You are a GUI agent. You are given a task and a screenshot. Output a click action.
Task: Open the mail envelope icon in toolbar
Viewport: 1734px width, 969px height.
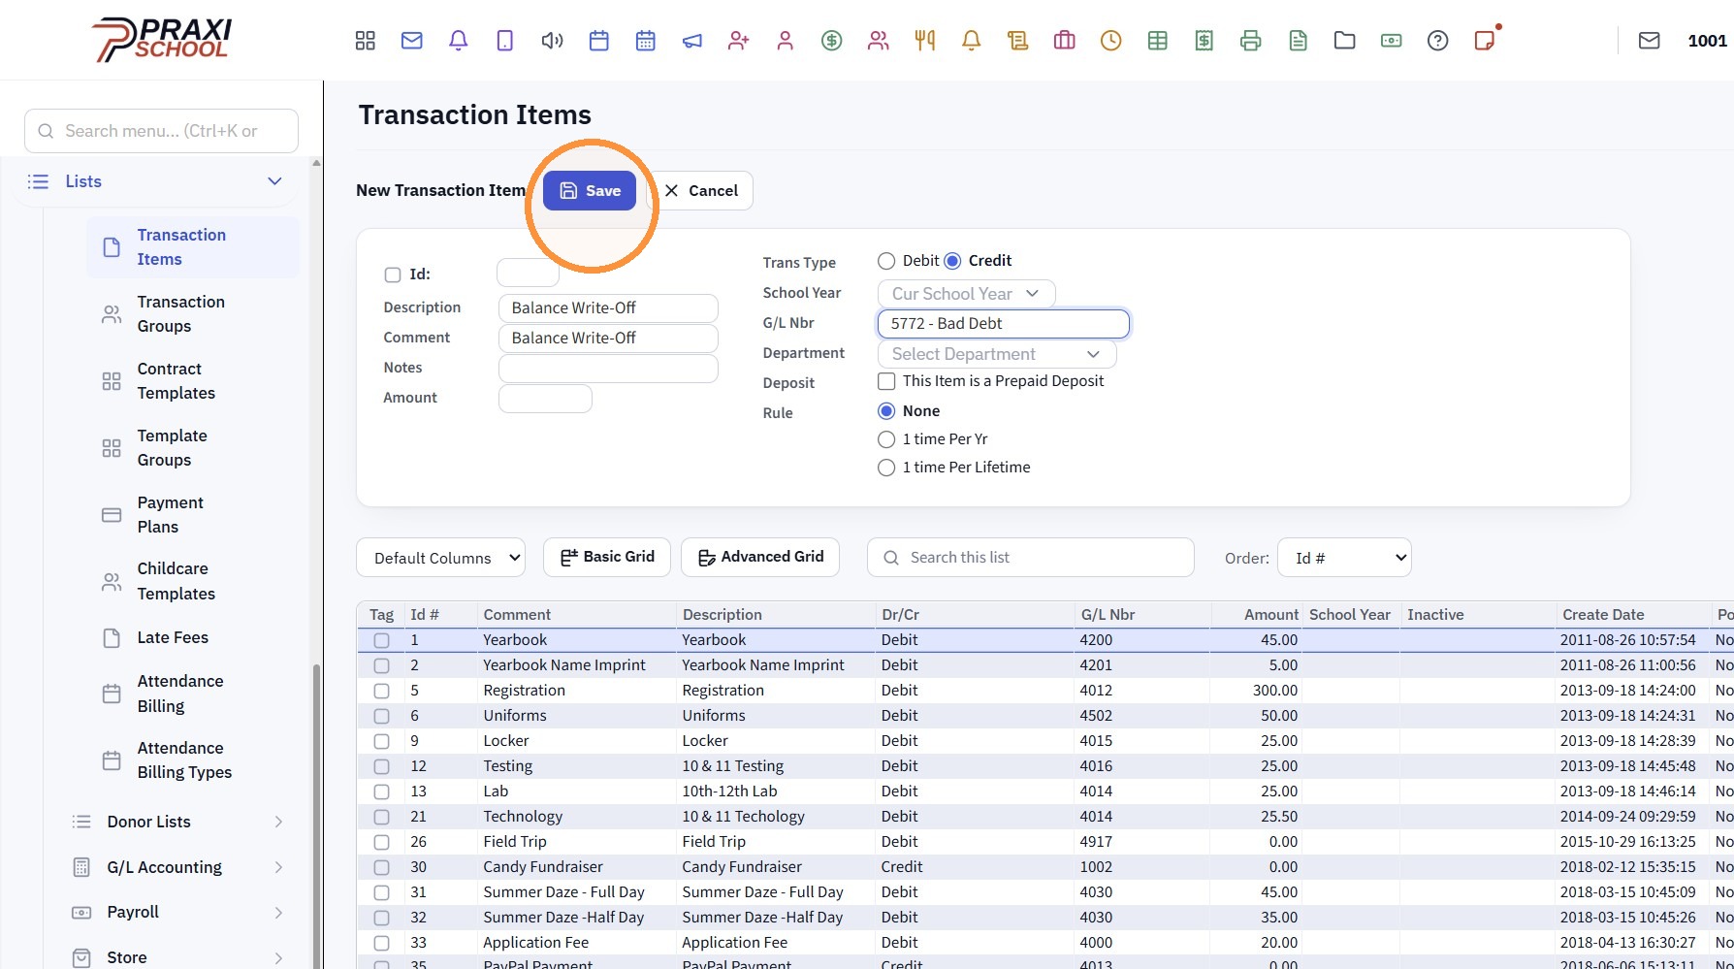pos(412,41)
